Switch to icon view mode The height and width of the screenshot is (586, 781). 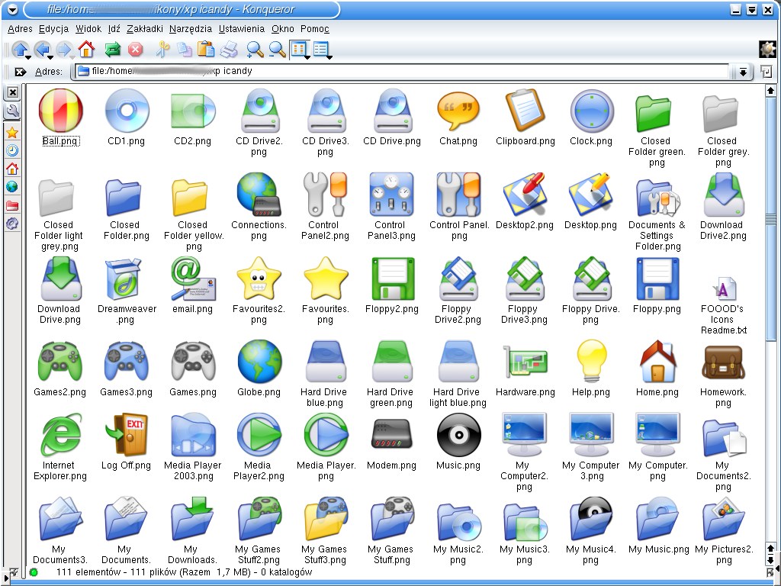pyautogui.click(x=298, y=49)
